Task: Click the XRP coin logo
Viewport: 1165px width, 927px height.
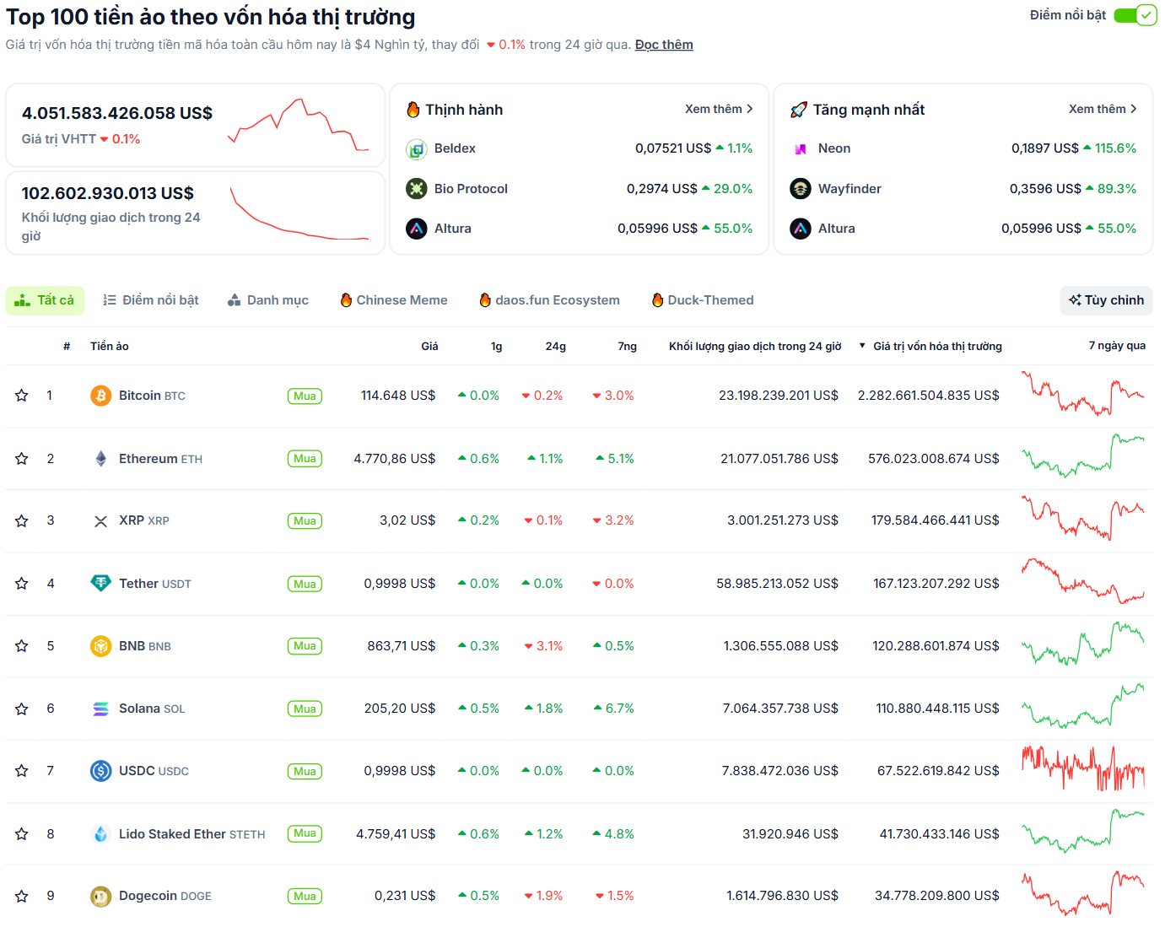Action: click(100, 520)
